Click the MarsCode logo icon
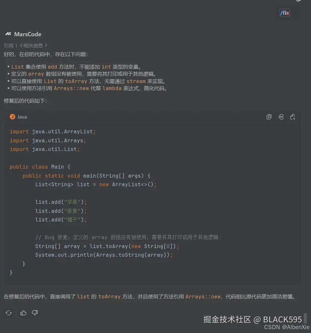311x333 pixels. 8,34
